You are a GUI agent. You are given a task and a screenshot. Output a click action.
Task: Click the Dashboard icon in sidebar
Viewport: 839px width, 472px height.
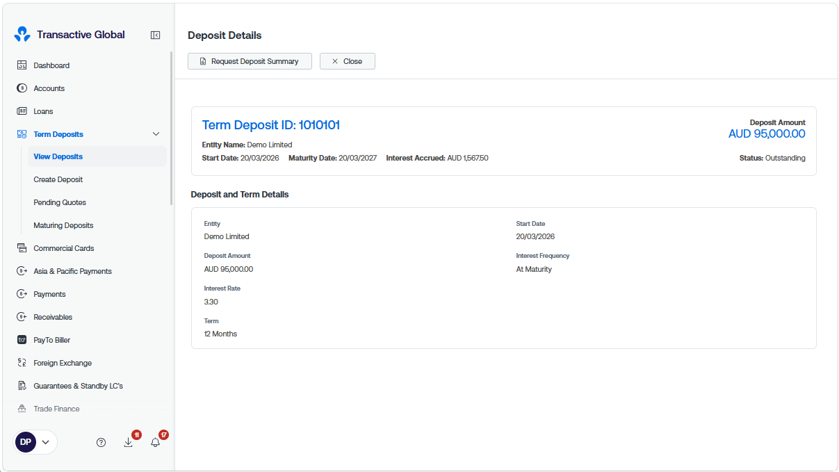(x=22, y=65)
